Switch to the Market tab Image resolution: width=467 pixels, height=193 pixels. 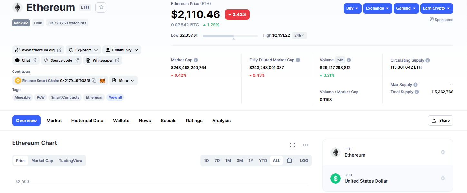coord(54,121)
